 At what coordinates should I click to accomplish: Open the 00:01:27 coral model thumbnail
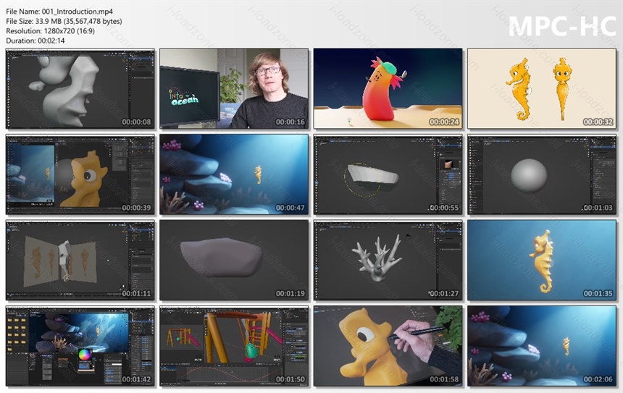(388, 261)
